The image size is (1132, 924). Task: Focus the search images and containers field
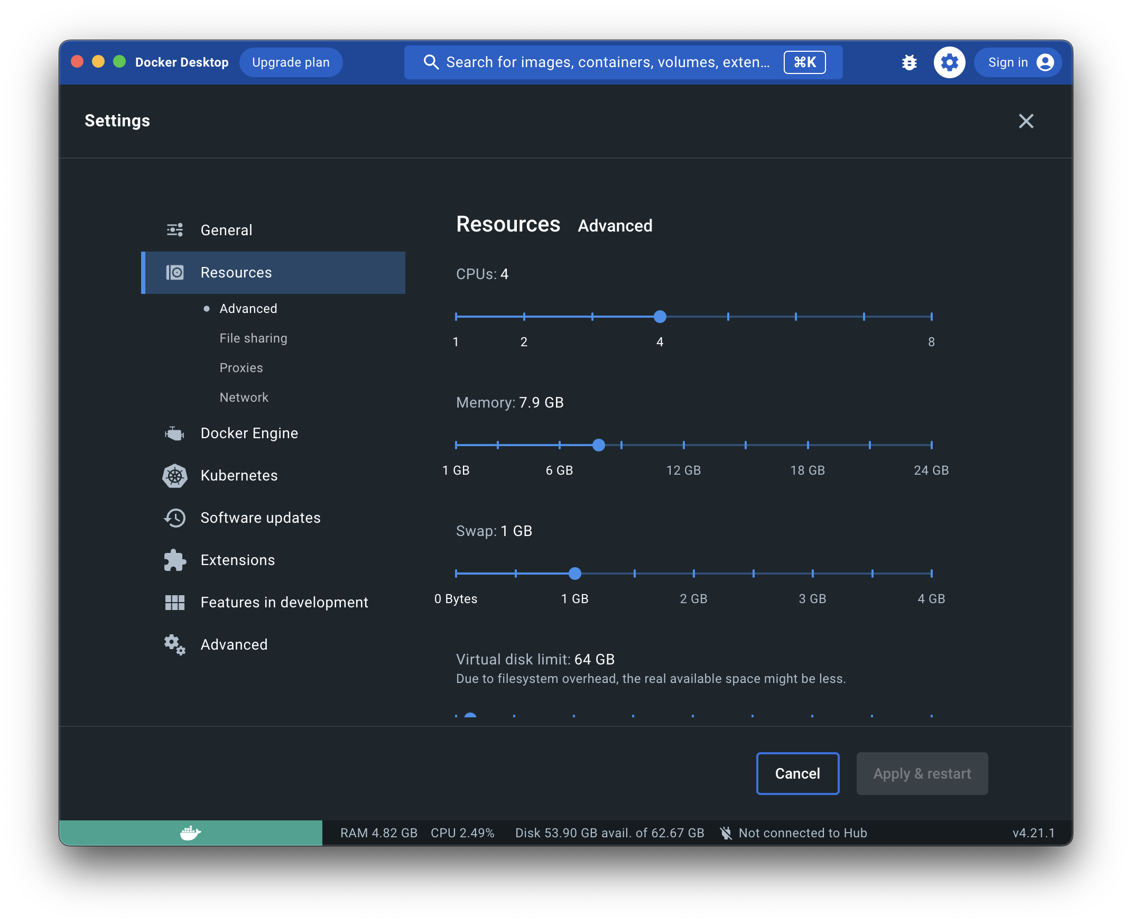[623, 62]
